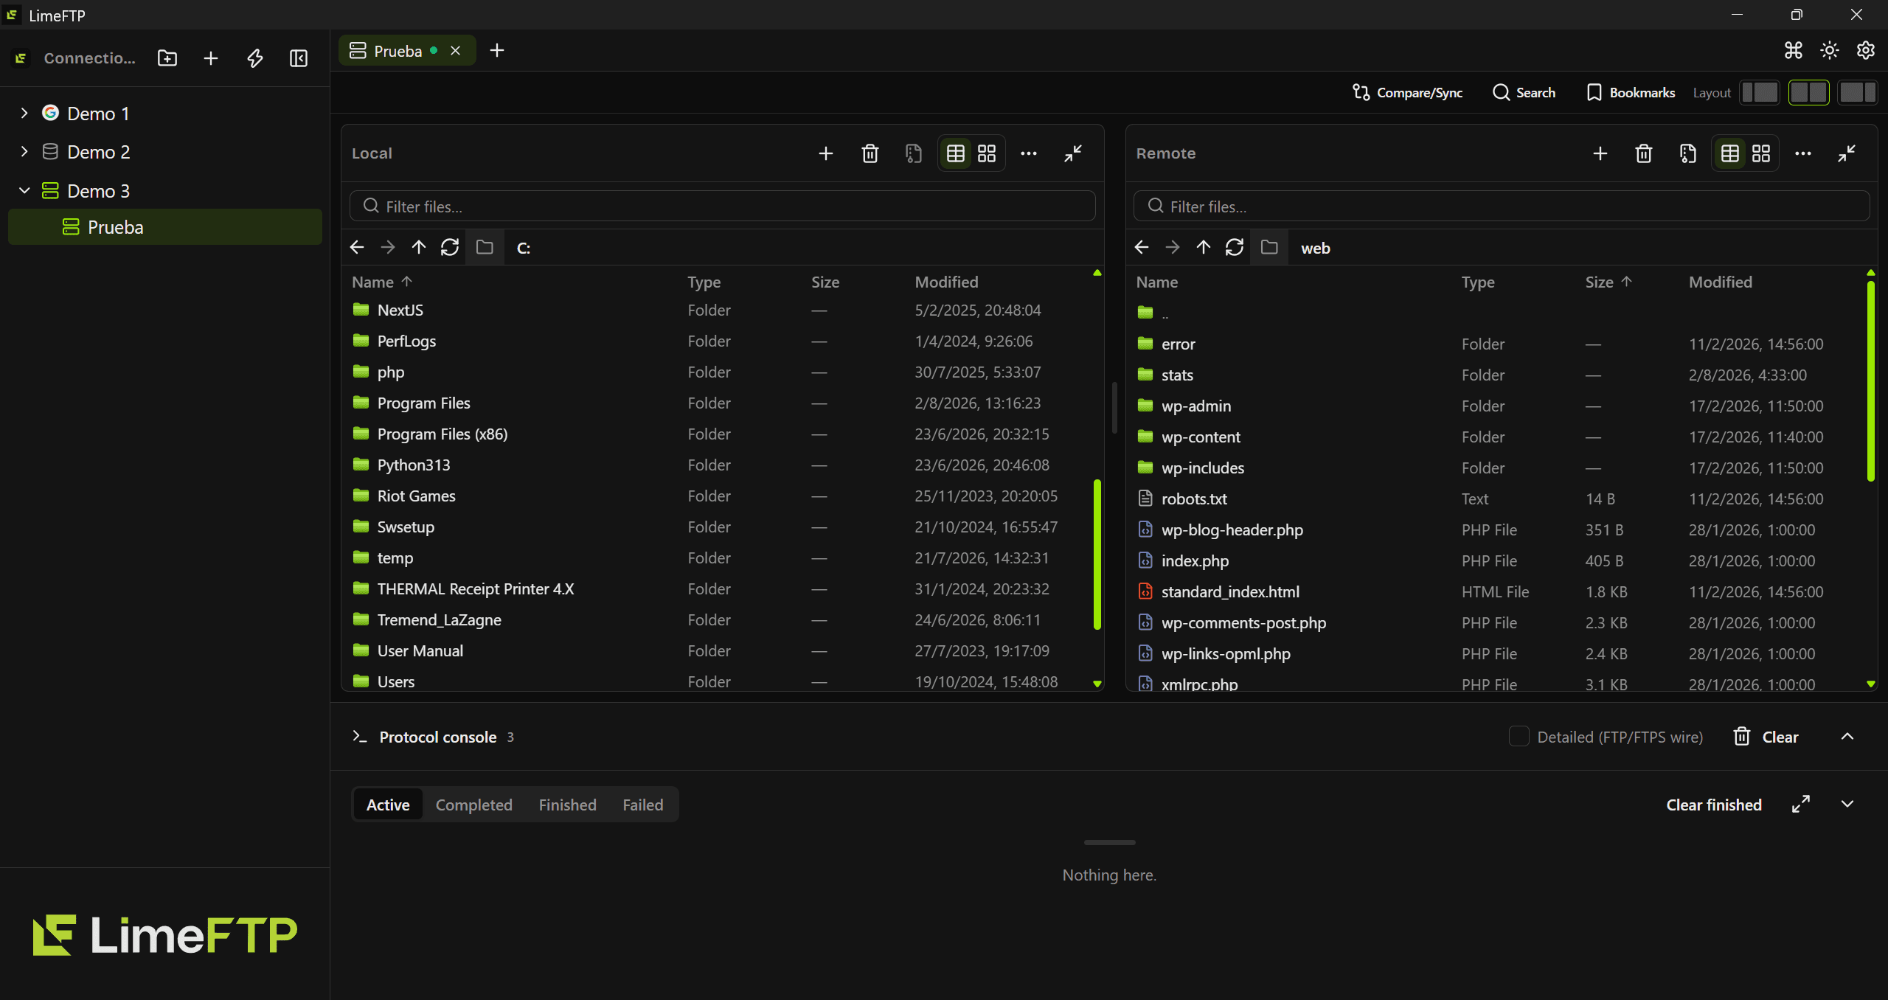This screenshot has width=1888, height=1000.
Task: Create new item in Remote pane
Action: 1600,153
